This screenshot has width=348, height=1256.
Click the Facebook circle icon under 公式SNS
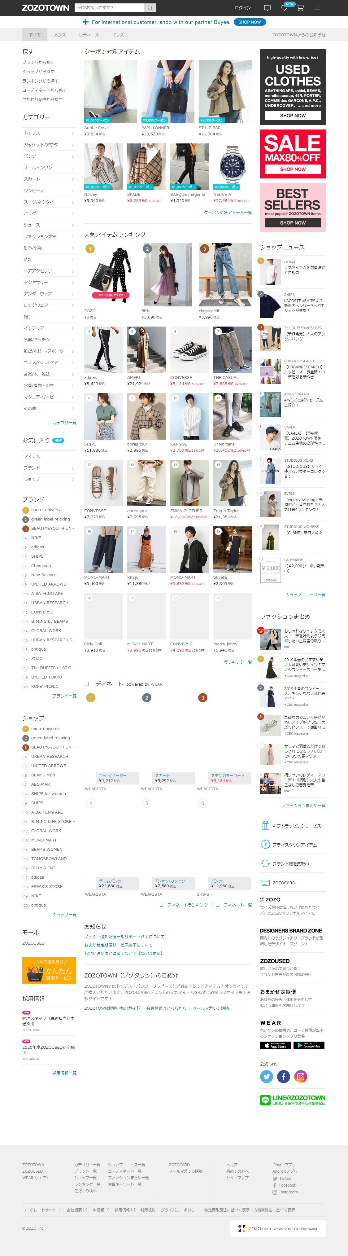pyautogui.click(x=284, y=1076)
